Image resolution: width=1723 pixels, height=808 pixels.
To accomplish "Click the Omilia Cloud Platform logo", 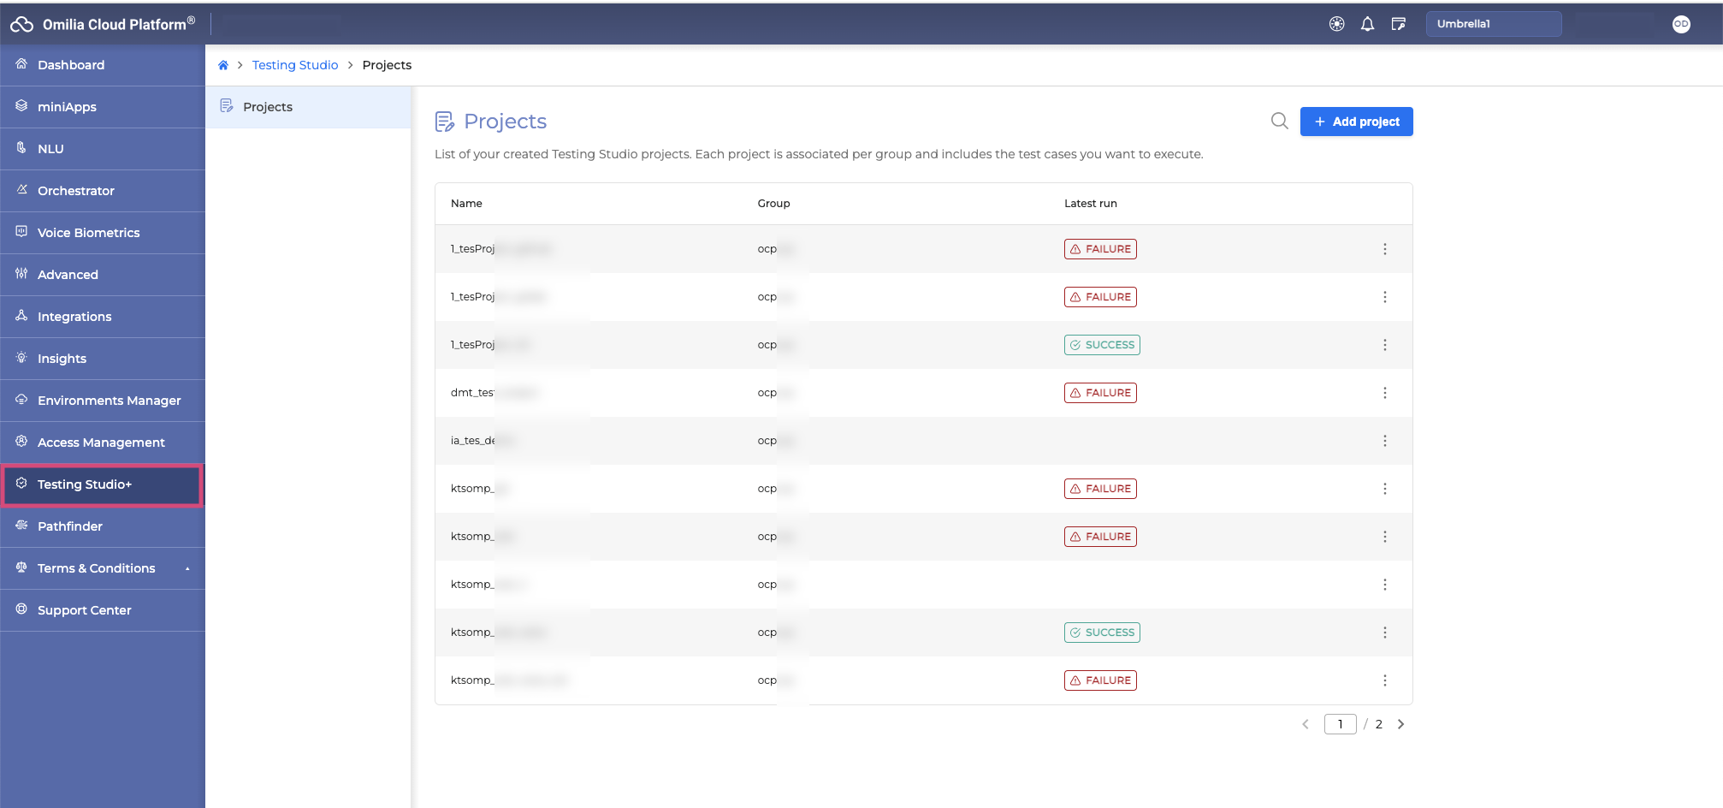I will (x=103, y=24).
